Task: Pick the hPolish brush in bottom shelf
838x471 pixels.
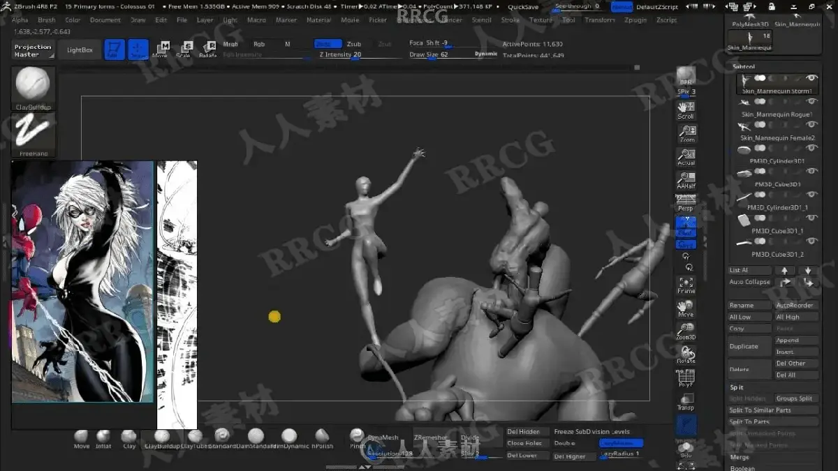Action: (x=322, y=439)
